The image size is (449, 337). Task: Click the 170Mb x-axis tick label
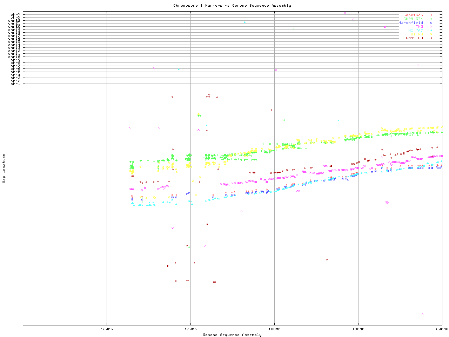point(190,329)
